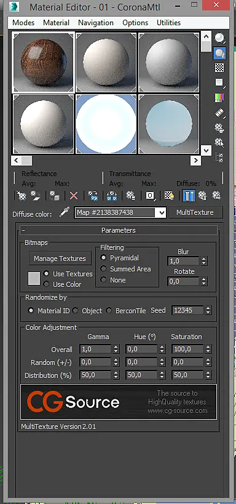Image resolution: width=236 pixels, height=504 pixels.
Task: Click the Sample UV Tiling icon
Action: tap(219, 82)
